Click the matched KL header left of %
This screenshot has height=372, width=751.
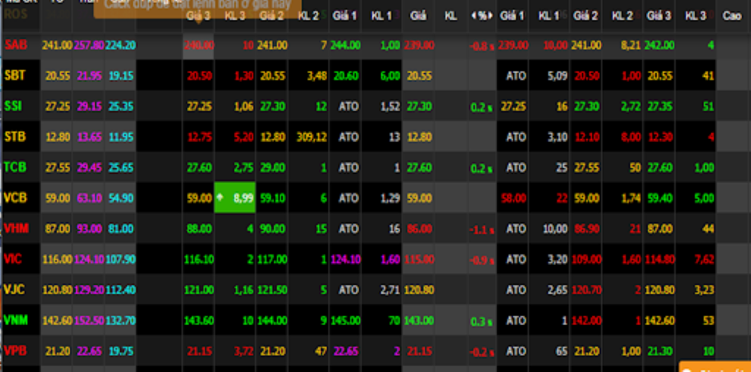click(450, 16)
